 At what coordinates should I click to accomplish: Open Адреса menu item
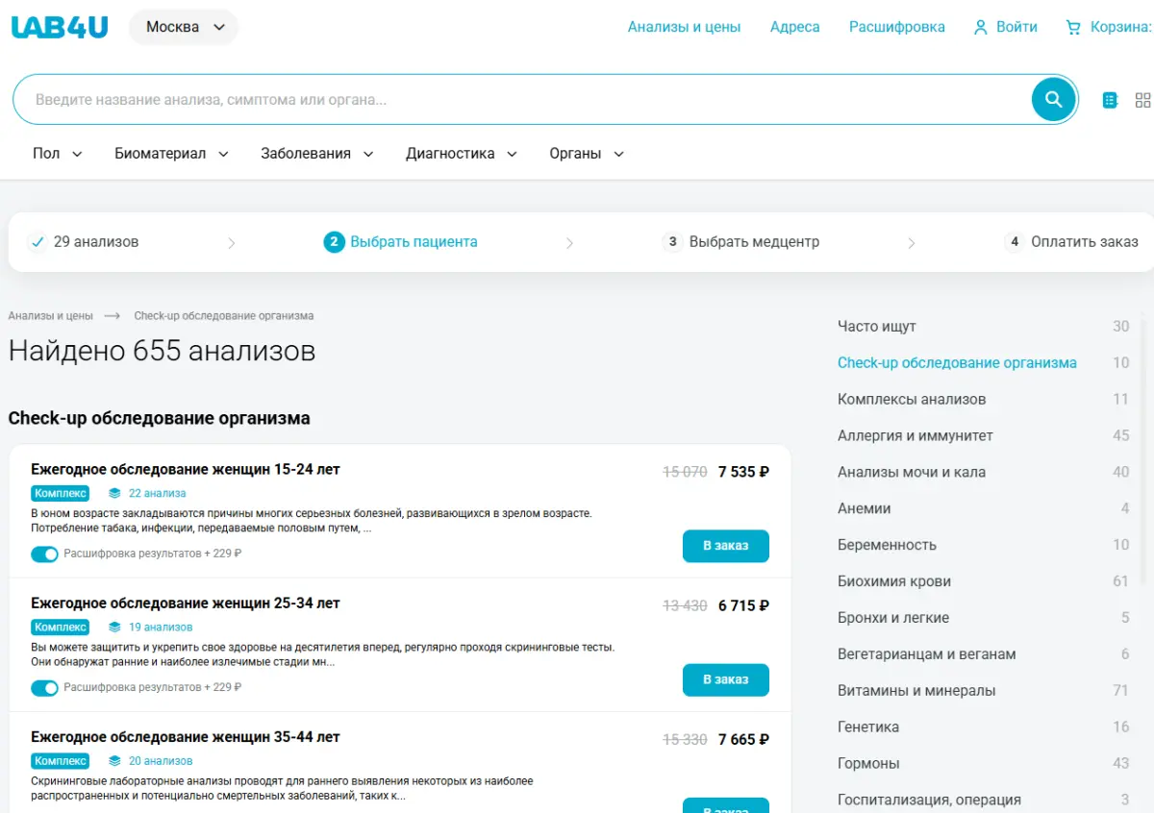coord(794,27)
